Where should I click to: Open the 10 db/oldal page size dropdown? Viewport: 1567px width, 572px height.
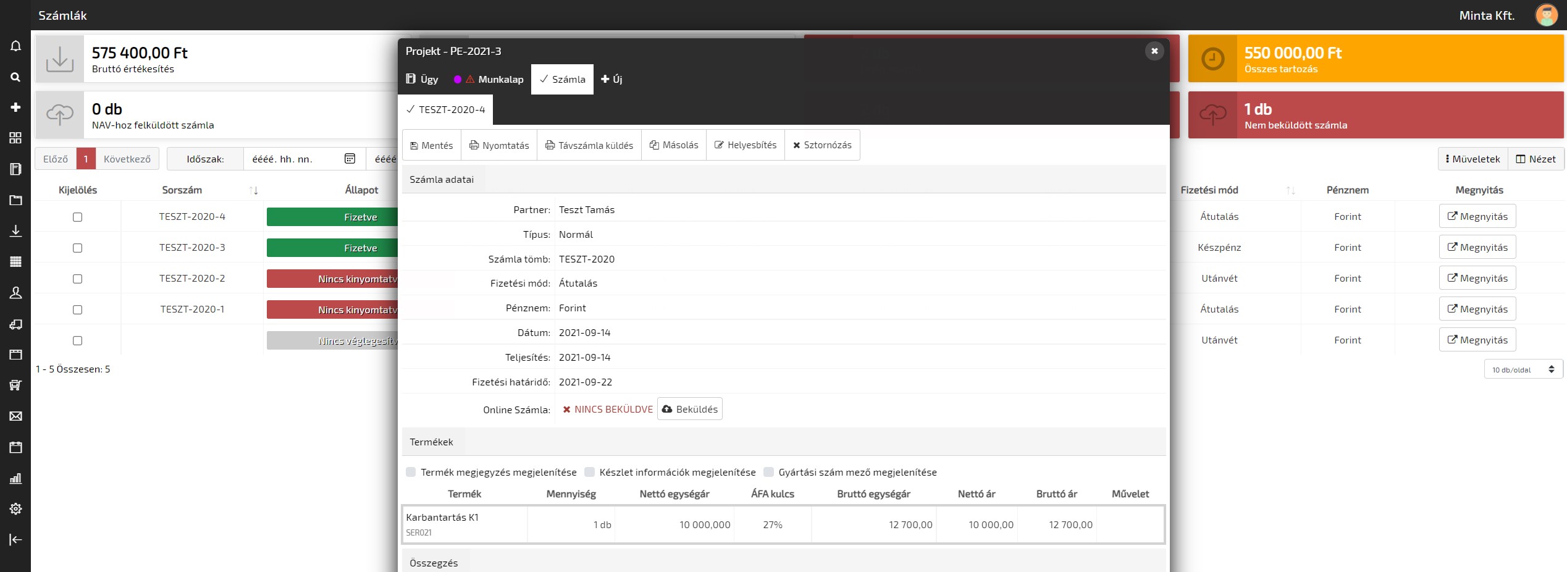[x=1523, y=370]
